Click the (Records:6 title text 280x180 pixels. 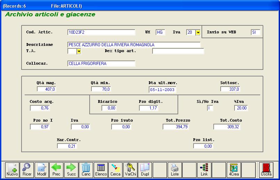click(x=15, y=6)
